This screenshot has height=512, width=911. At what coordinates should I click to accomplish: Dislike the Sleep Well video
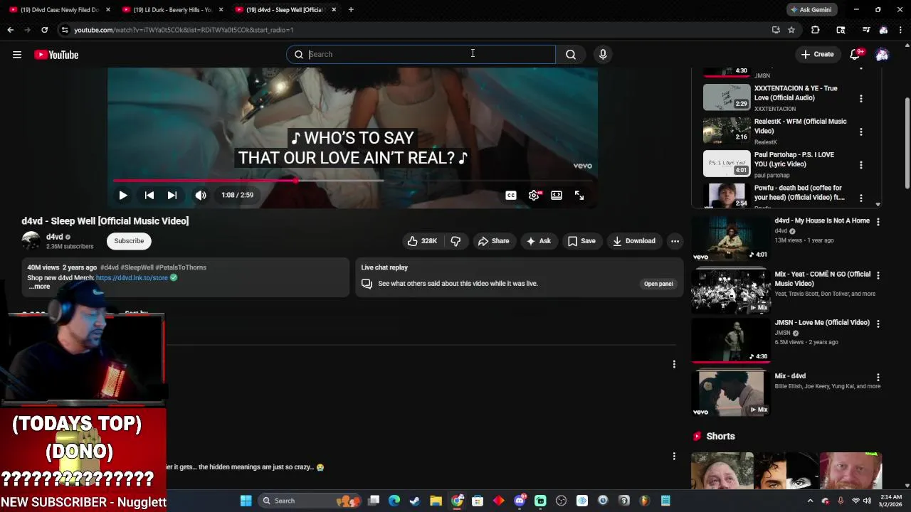[455, 241]
